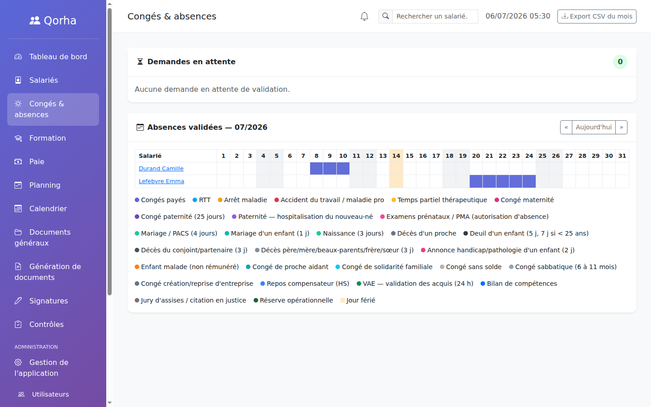Click the hourglass icon beside Demandes en attente
The height and width of the screenshot is (407, 651).
(x=140, y=62)
